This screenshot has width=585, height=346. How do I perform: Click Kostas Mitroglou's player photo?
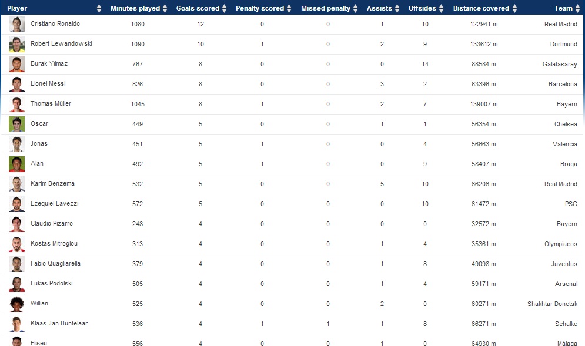17,244
